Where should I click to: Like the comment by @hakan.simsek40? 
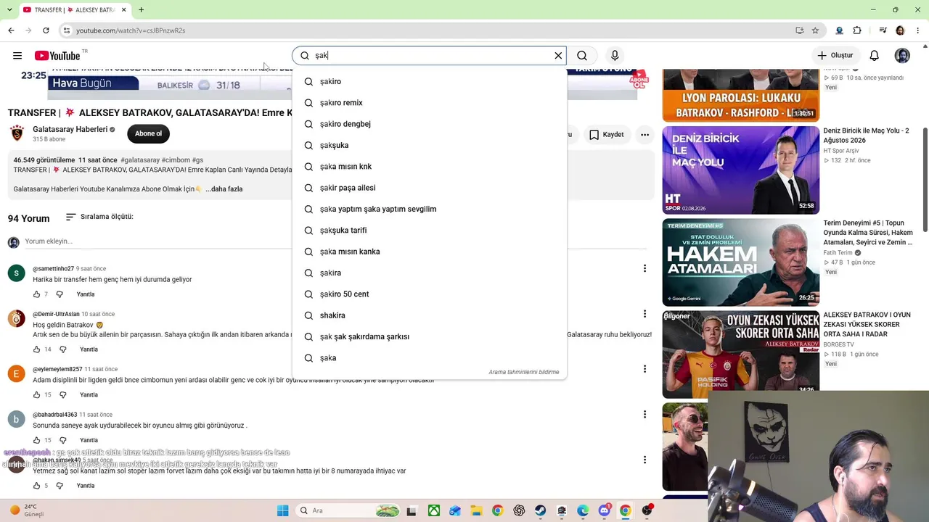coord(36,486)
